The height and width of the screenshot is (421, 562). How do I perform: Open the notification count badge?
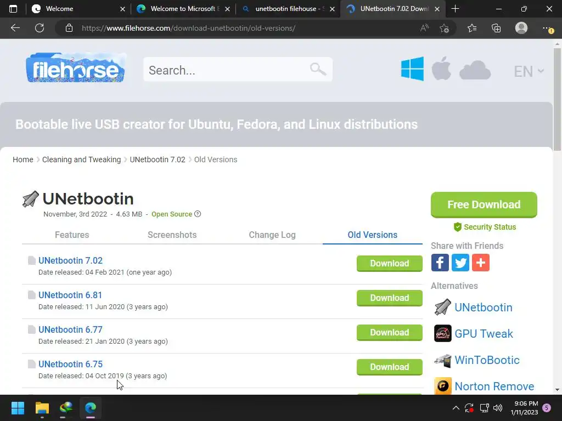pyautogui.click(x=547, y=408)
